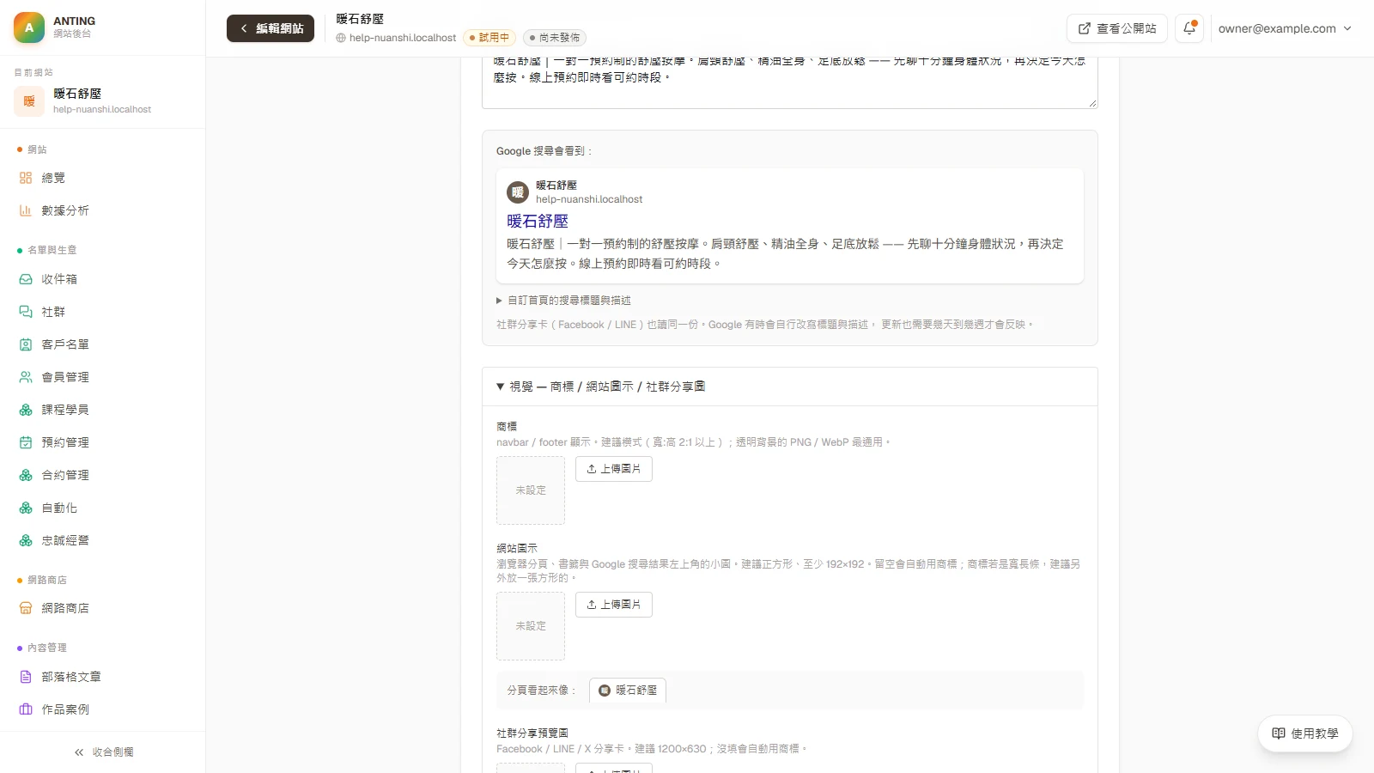Open the 總覽 overview icon in sidebar
This screenshot has width=1374, height=773.
(x=26, y=178)
